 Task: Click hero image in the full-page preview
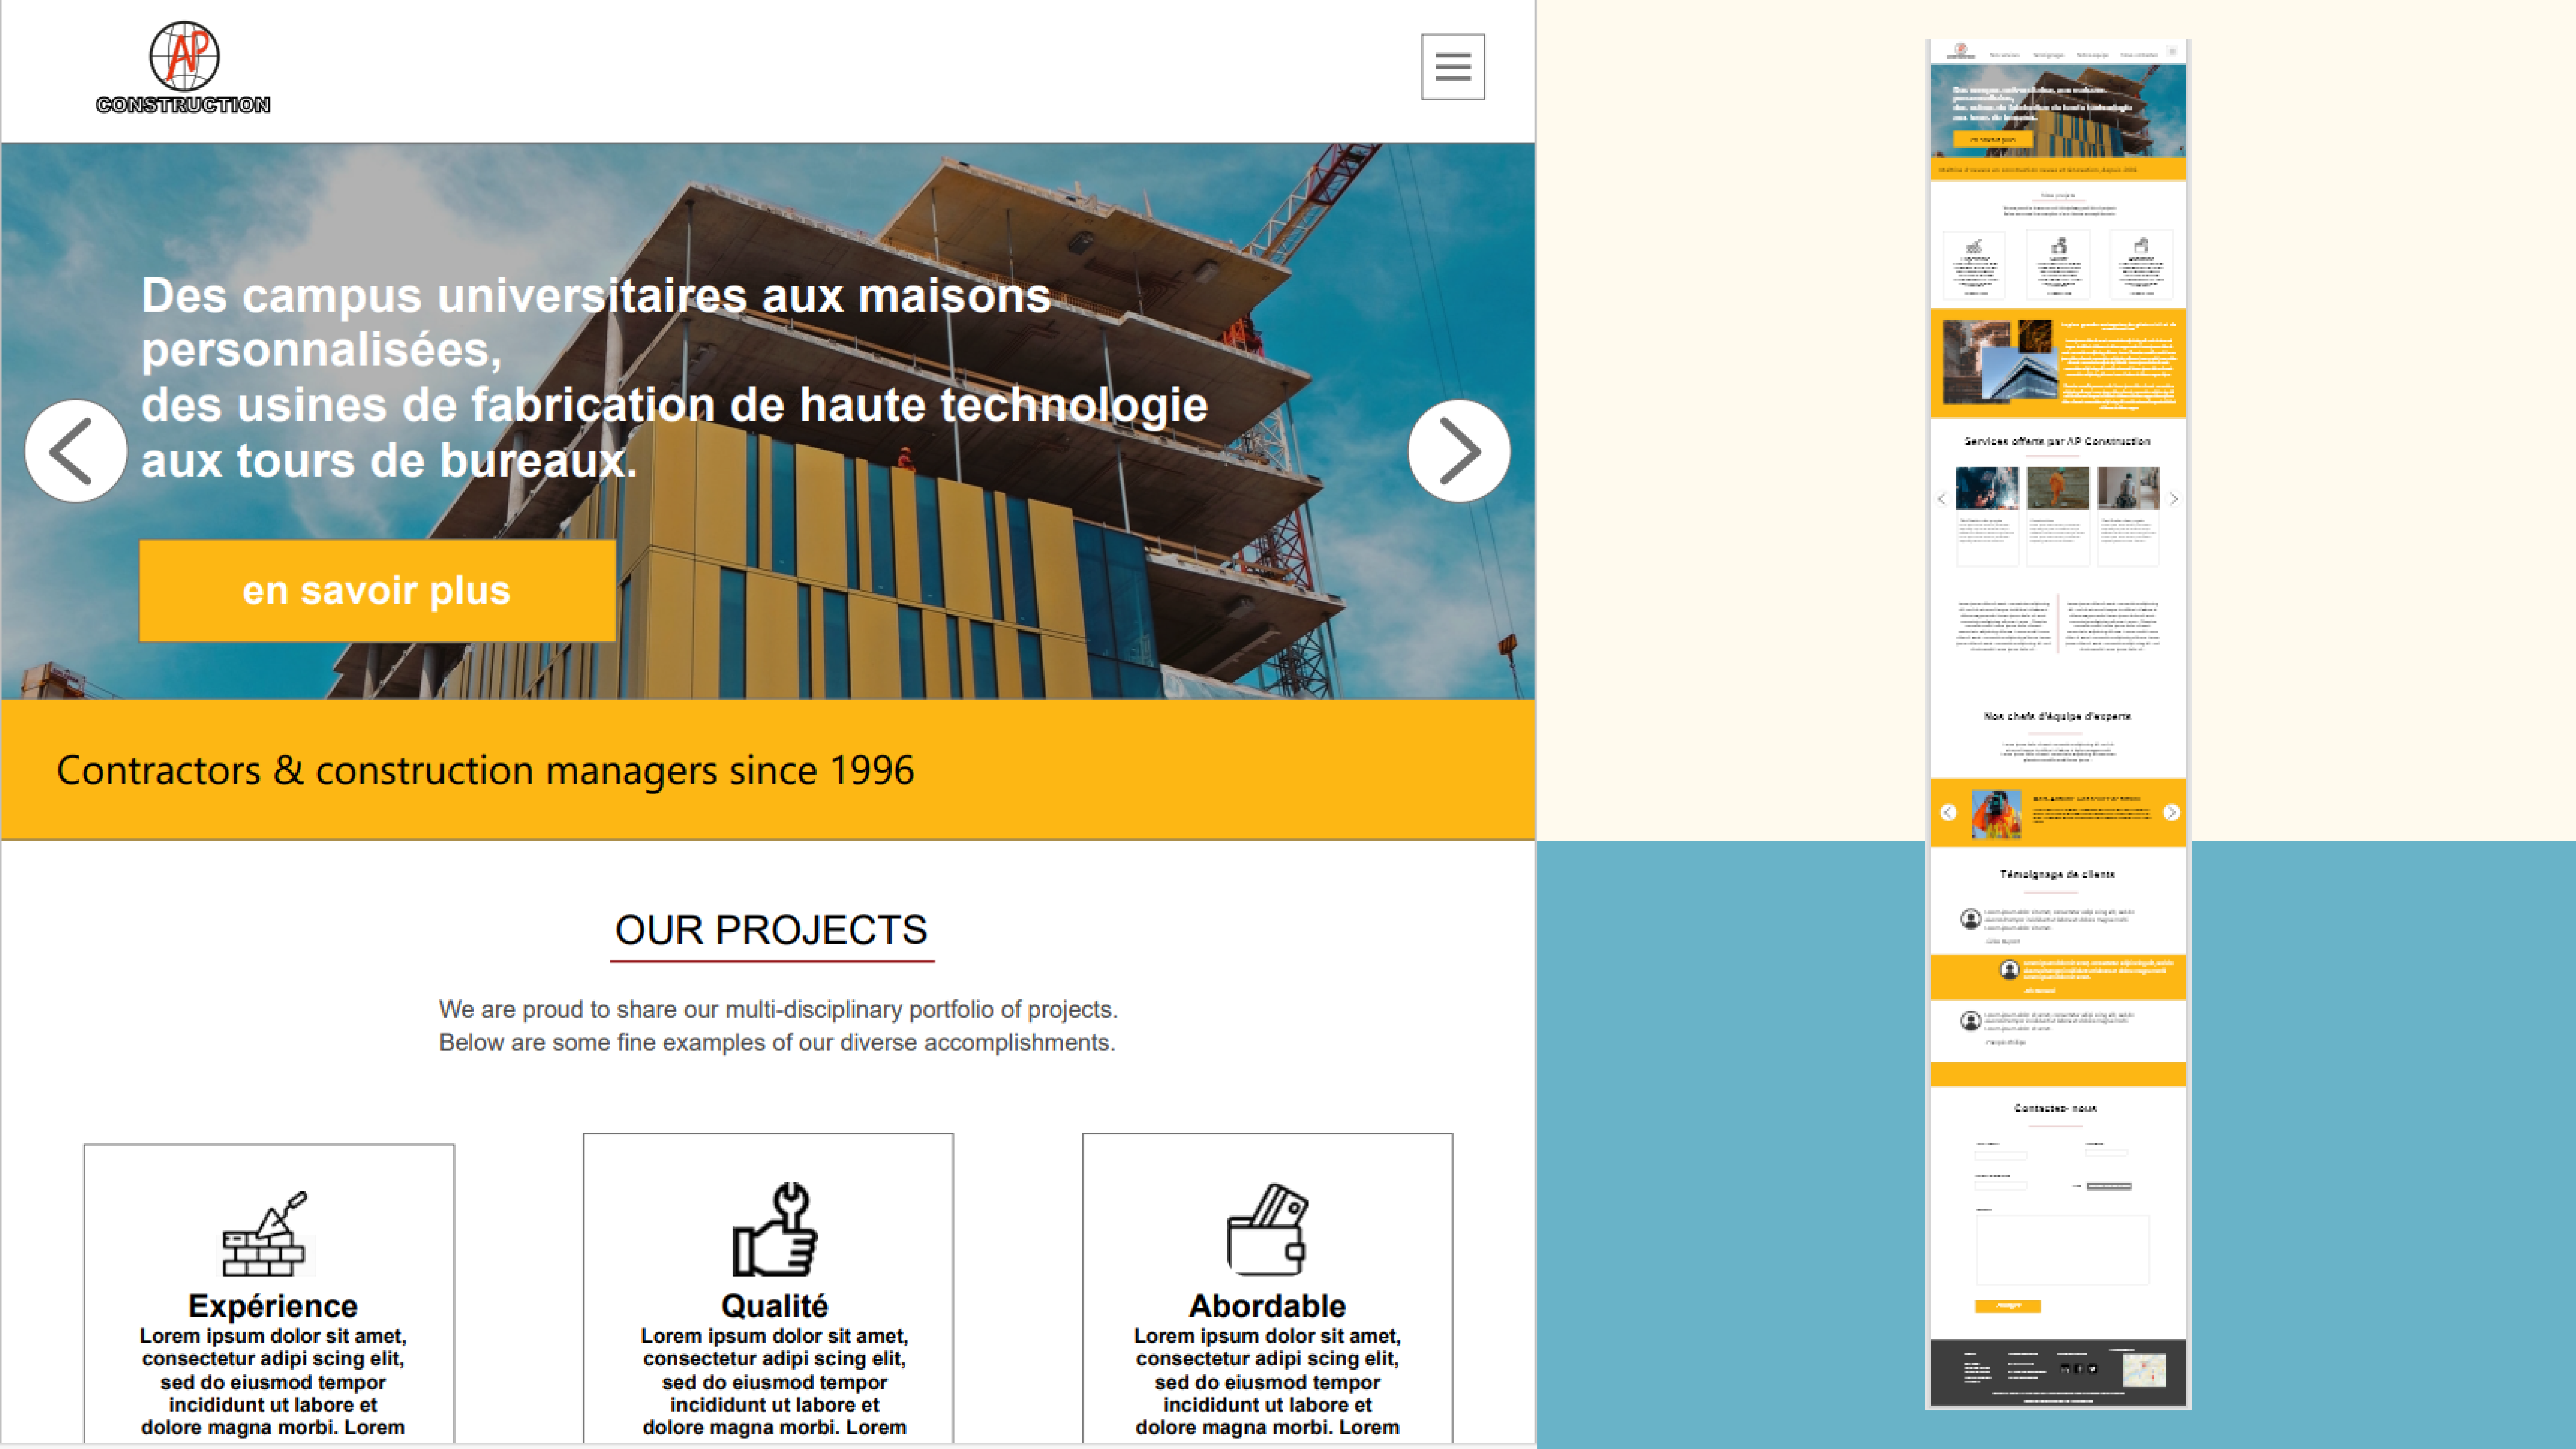pyautogui.click(x=2058, y=111)
